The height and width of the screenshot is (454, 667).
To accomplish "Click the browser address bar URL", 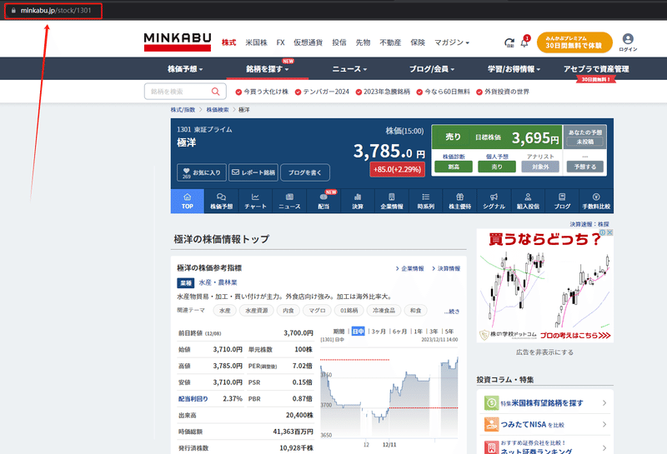I will 56,11.
